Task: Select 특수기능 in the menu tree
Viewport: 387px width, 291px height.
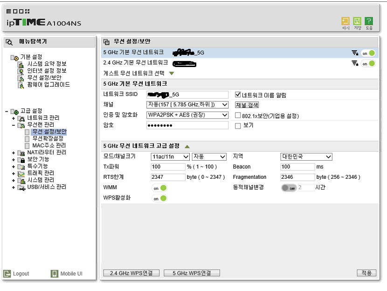Action: pyautogui.click(x=37, y=166)
